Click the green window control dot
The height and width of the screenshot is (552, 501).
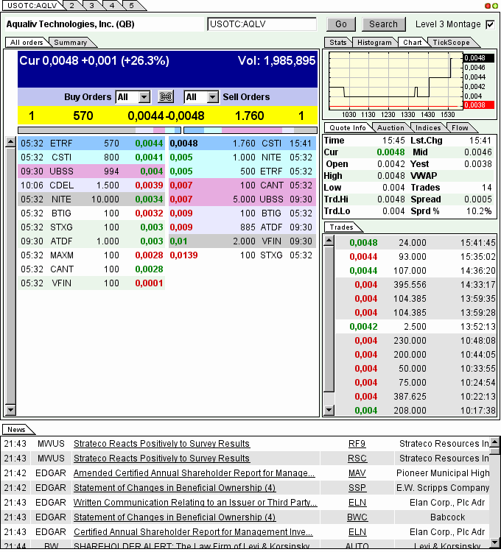click(494, 6)
